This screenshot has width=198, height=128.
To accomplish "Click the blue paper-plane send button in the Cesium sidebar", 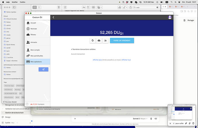I will click(43, 69).
